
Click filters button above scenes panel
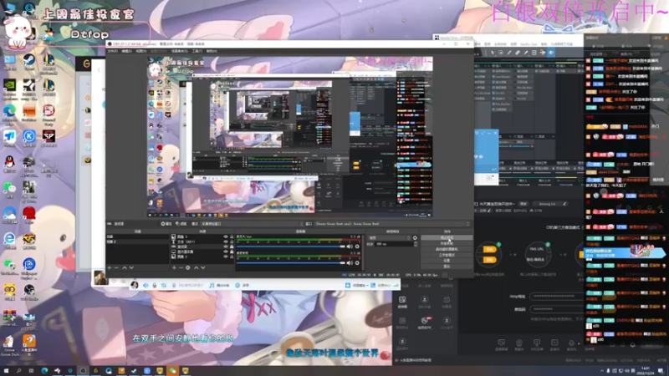[181, 224]
